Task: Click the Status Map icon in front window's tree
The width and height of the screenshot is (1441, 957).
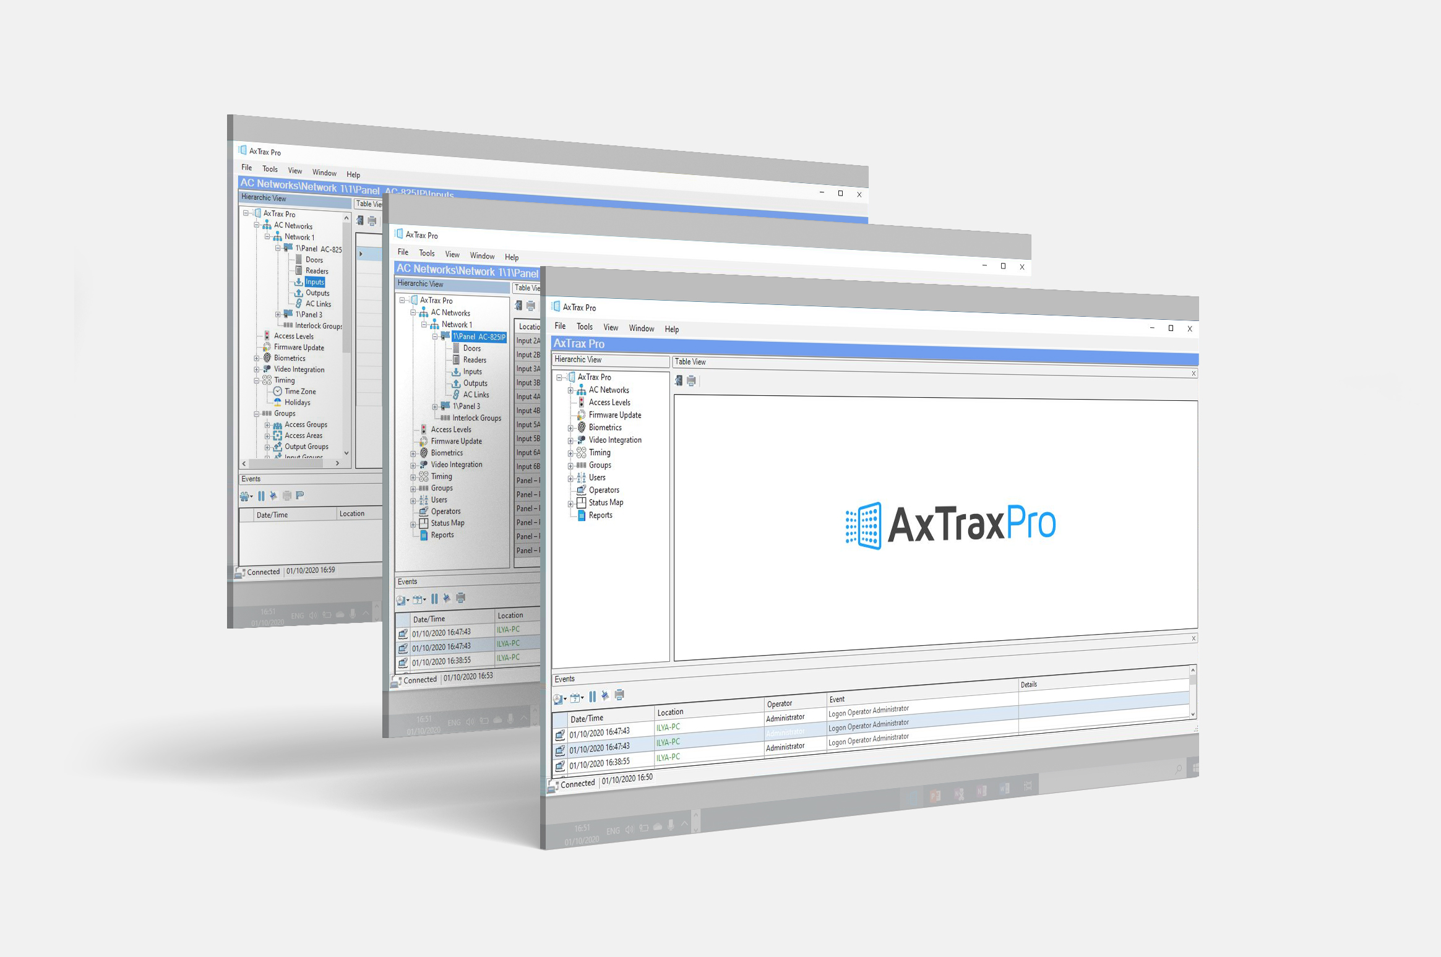Action: click(581, 502)
